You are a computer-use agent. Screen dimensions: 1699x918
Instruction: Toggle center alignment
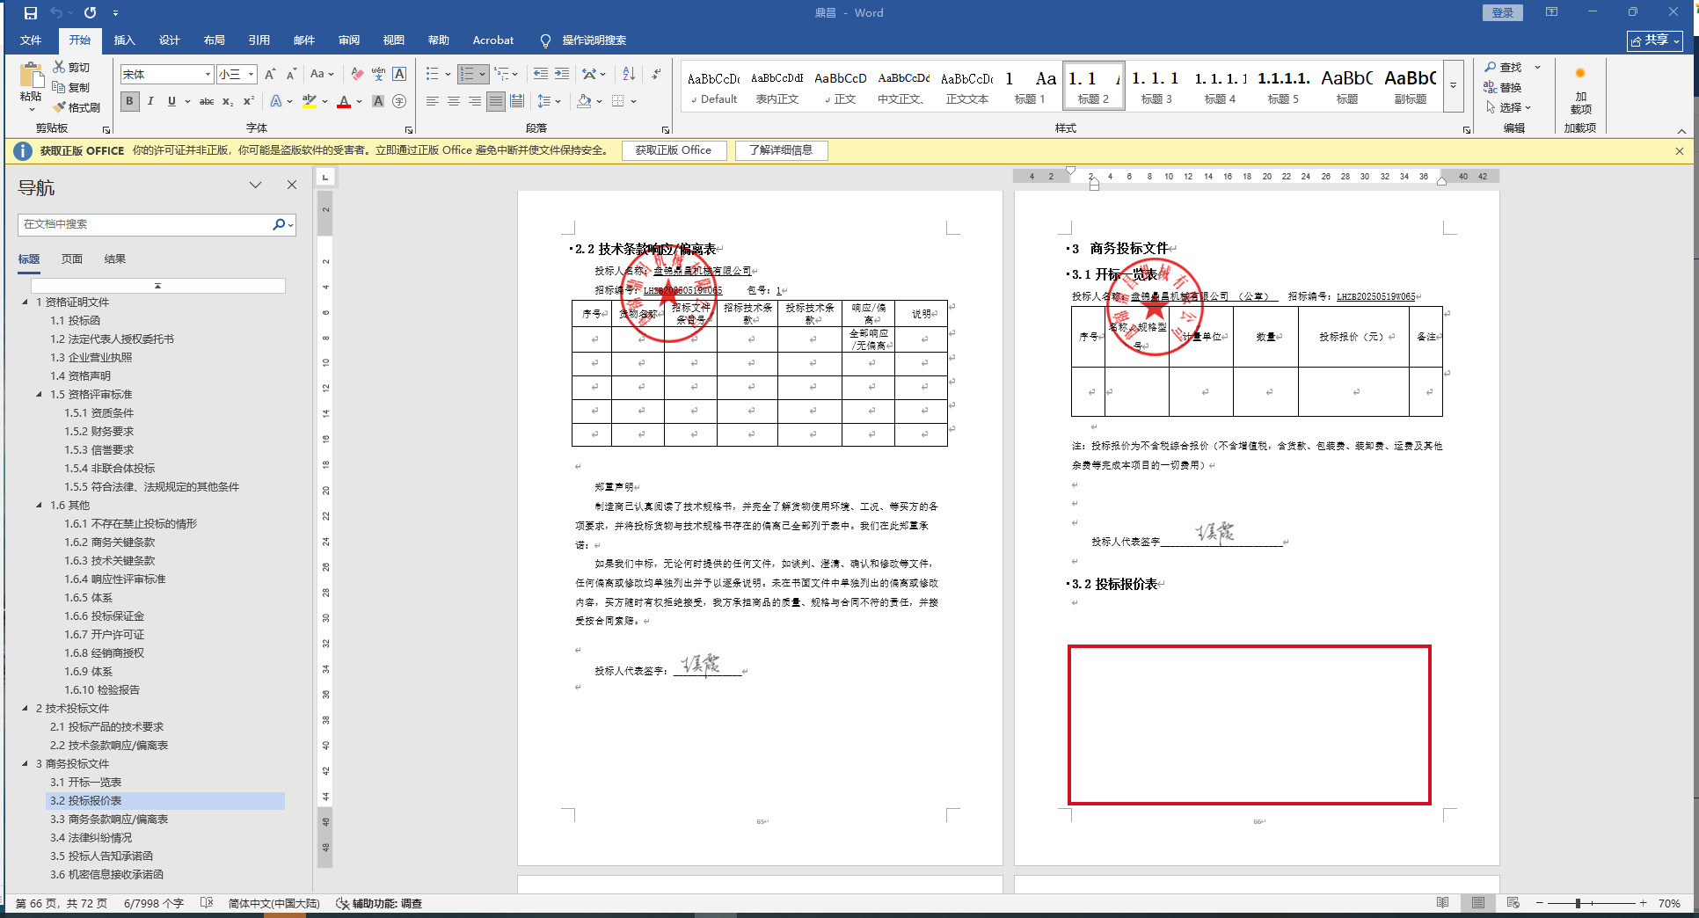(x=454, y=101)
